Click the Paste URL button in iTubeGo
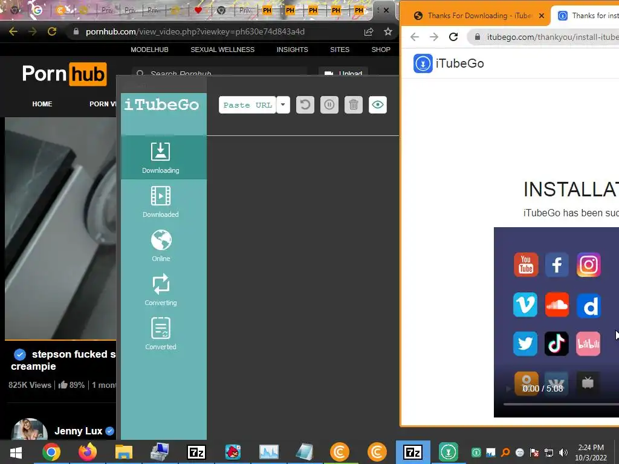Image resolution: width=619 pixels, height=464 pixels. click(247, 105)
